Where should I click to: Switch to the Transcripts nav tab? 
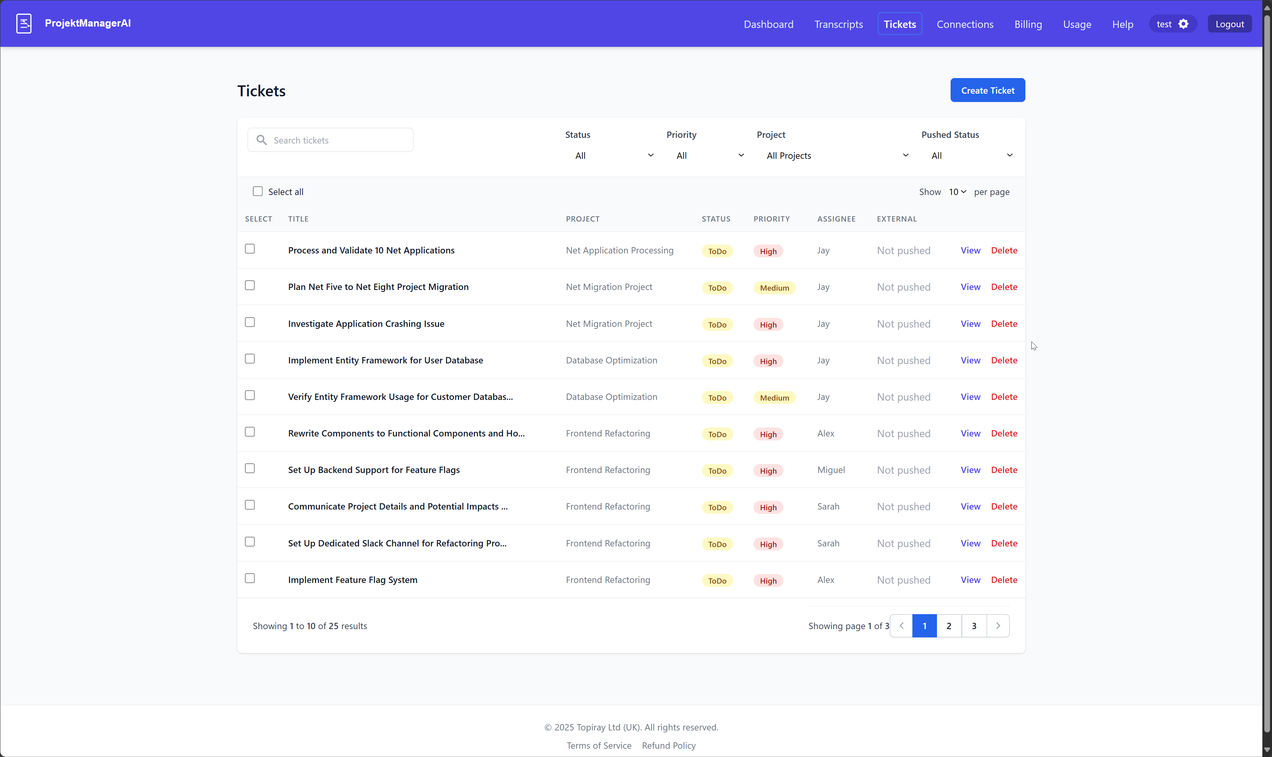pyautogui.click(x=838, y=24)
